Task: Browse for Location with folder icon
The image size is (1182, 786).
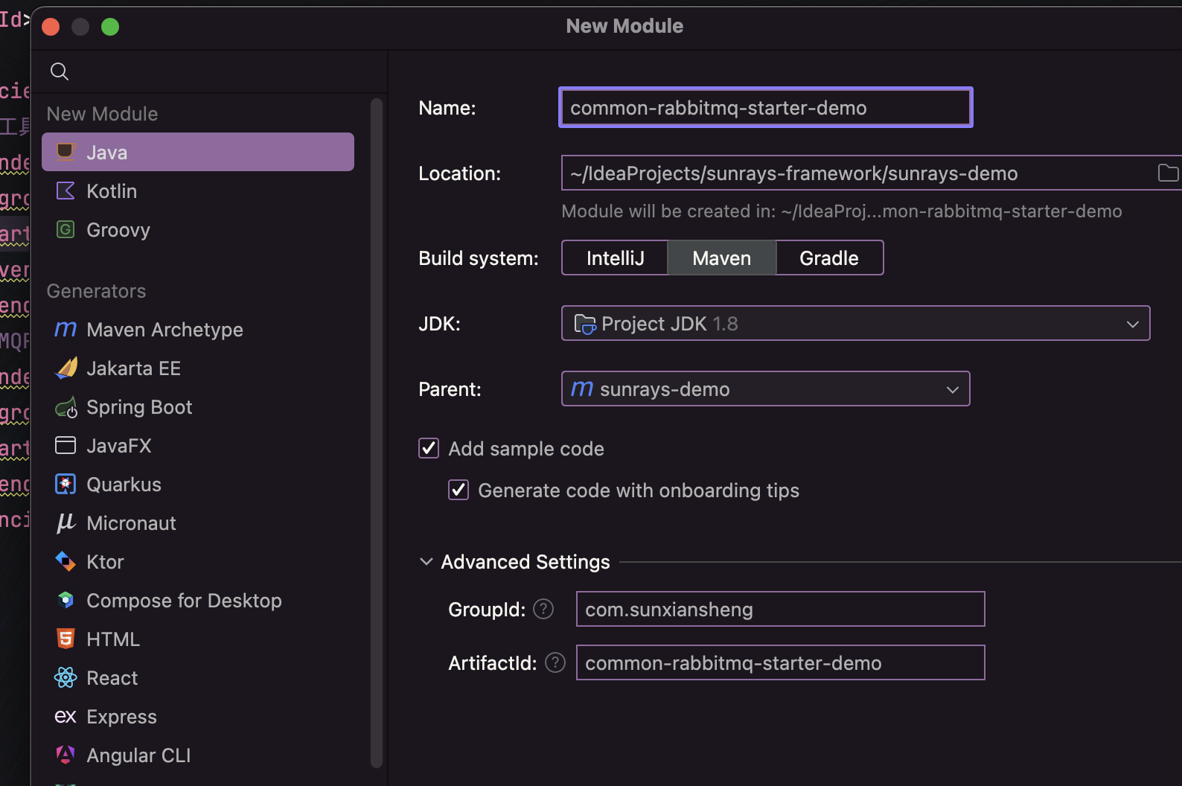Action: point(1168,173)
